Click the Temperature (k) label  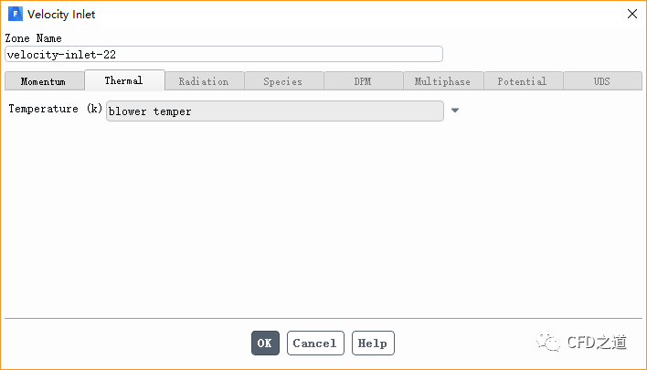tap(55, 110)
